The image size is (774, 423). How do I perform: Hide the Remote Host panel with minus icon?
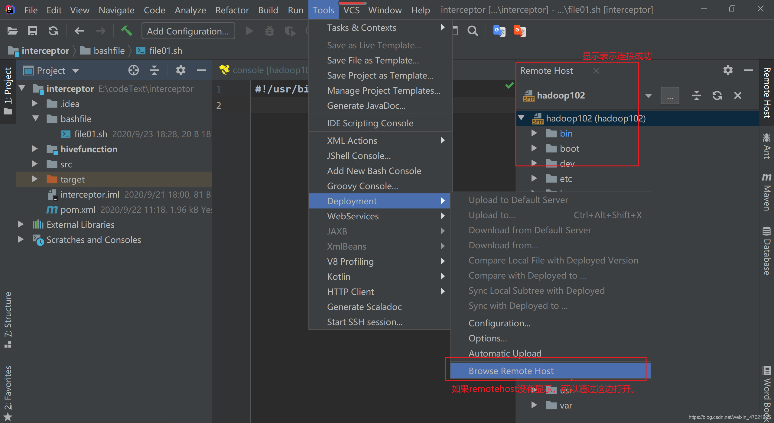(748, 70)
